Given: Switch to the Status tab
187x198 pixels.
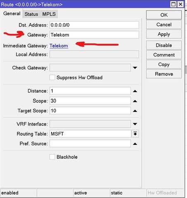Looking at the screenshot, I should [x=31, y=14].
